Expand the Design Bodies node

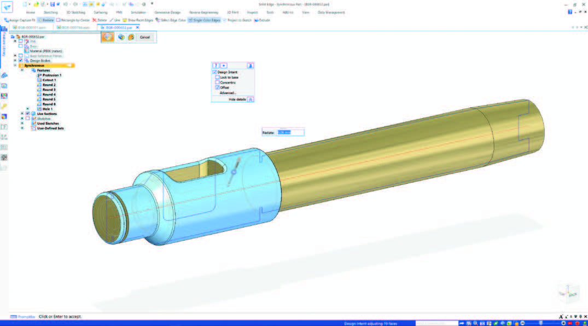point(15,60)
